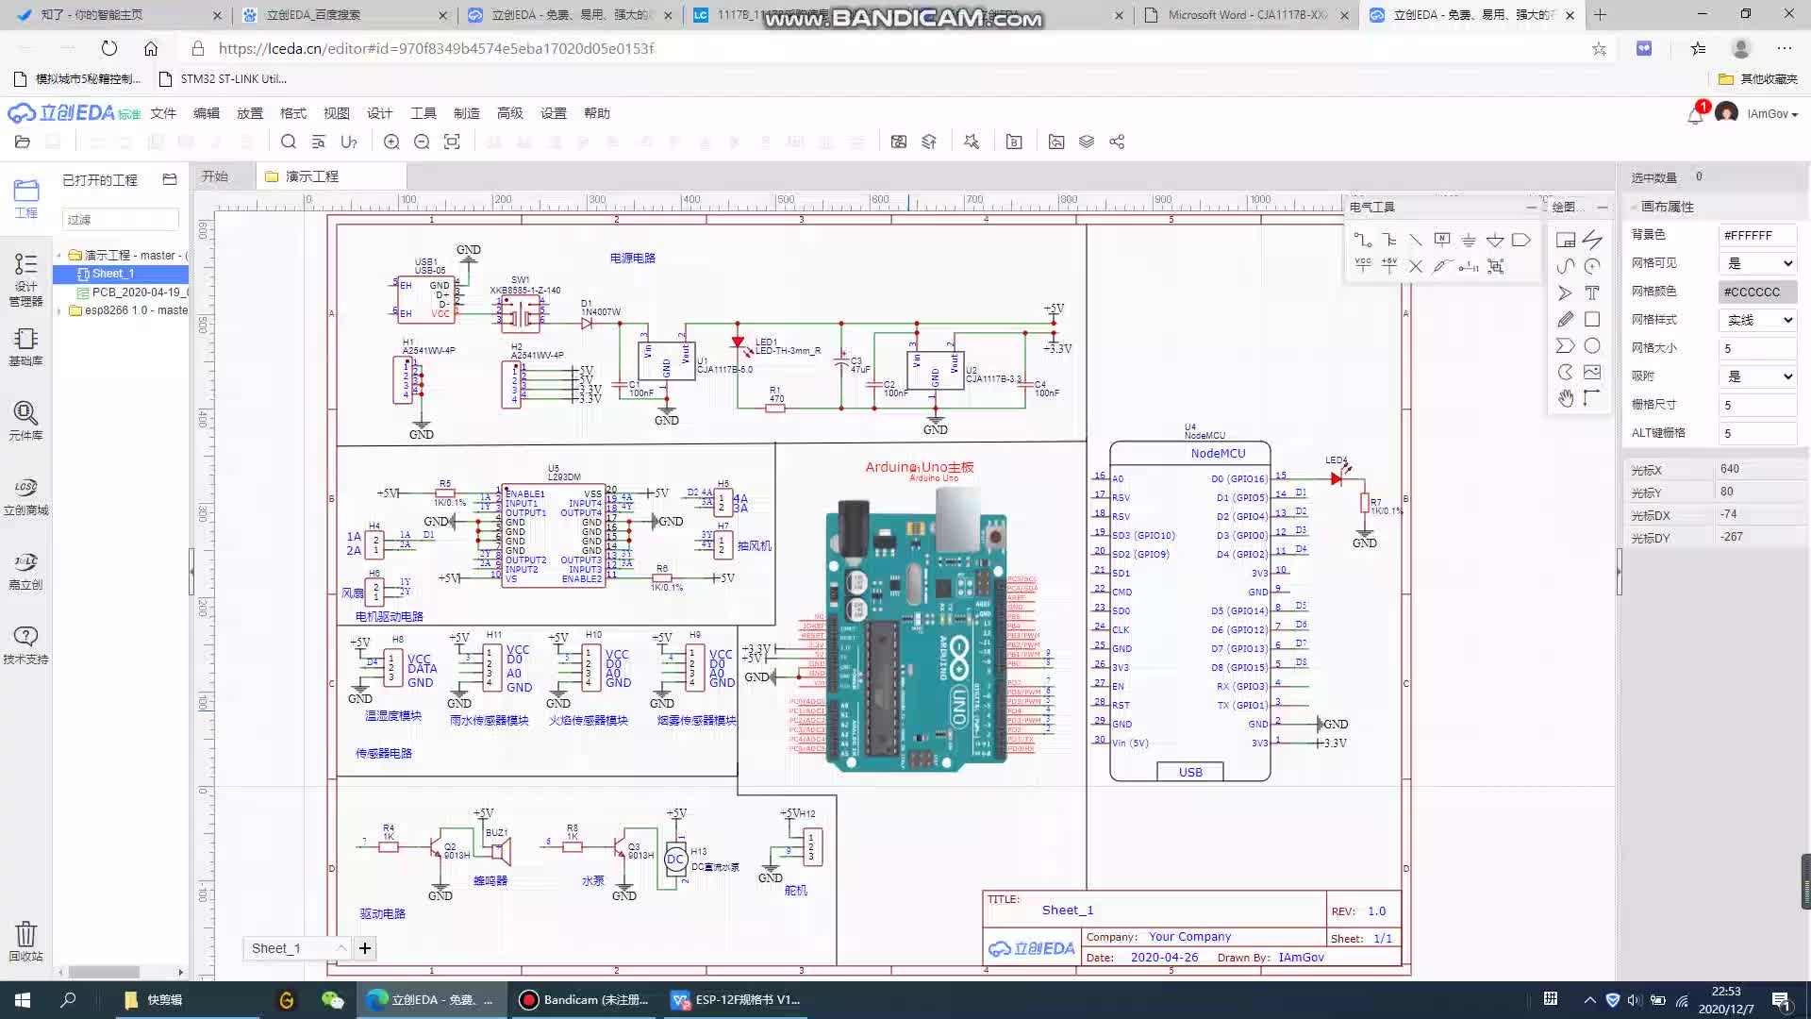The width and height of the screenshot is (1811, 1019).
Task: Select the Net Label tool
Action: (x=1442, y=240)
